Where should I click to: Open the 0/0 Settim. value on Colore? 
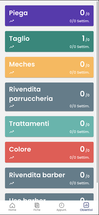click(x=80, y=157)
